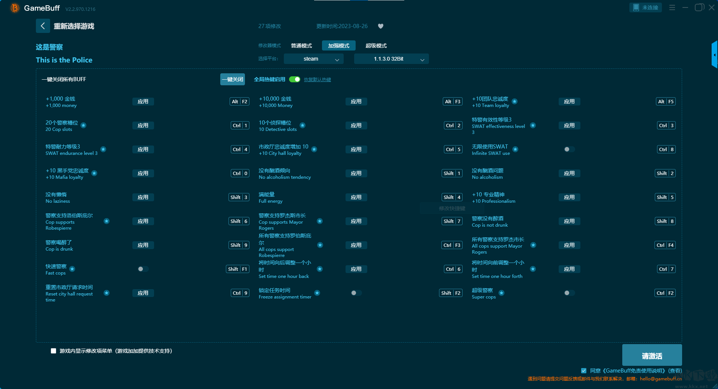This screenshot has height=389, width=718.
Task: Select the 普通模式 mode tab
Action: (x=301, y=46)
